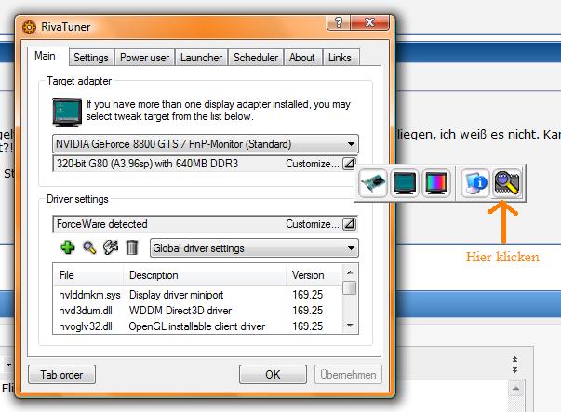The image size is (561, 412).
Task: Select the nvoglv32.dll row
Action: (x=197, y=326)
